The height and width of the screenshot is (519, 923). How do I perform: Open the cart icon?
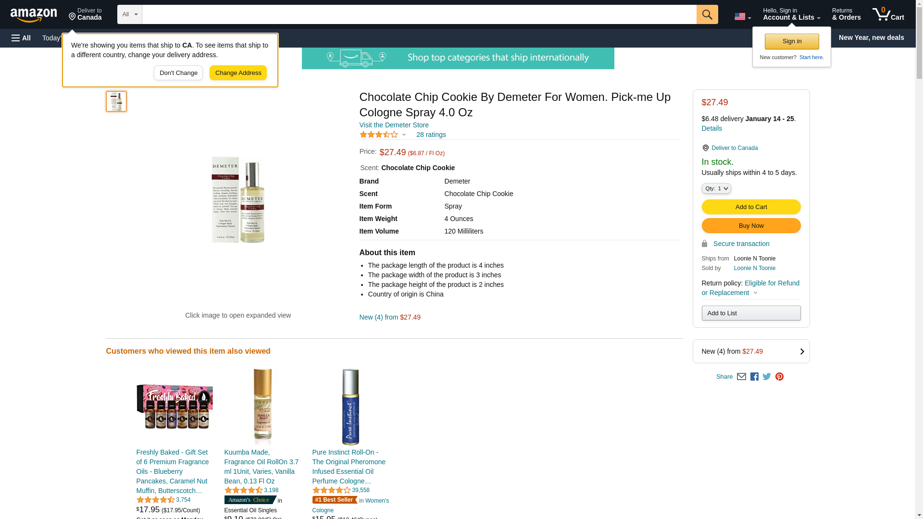tap(888, 14)
